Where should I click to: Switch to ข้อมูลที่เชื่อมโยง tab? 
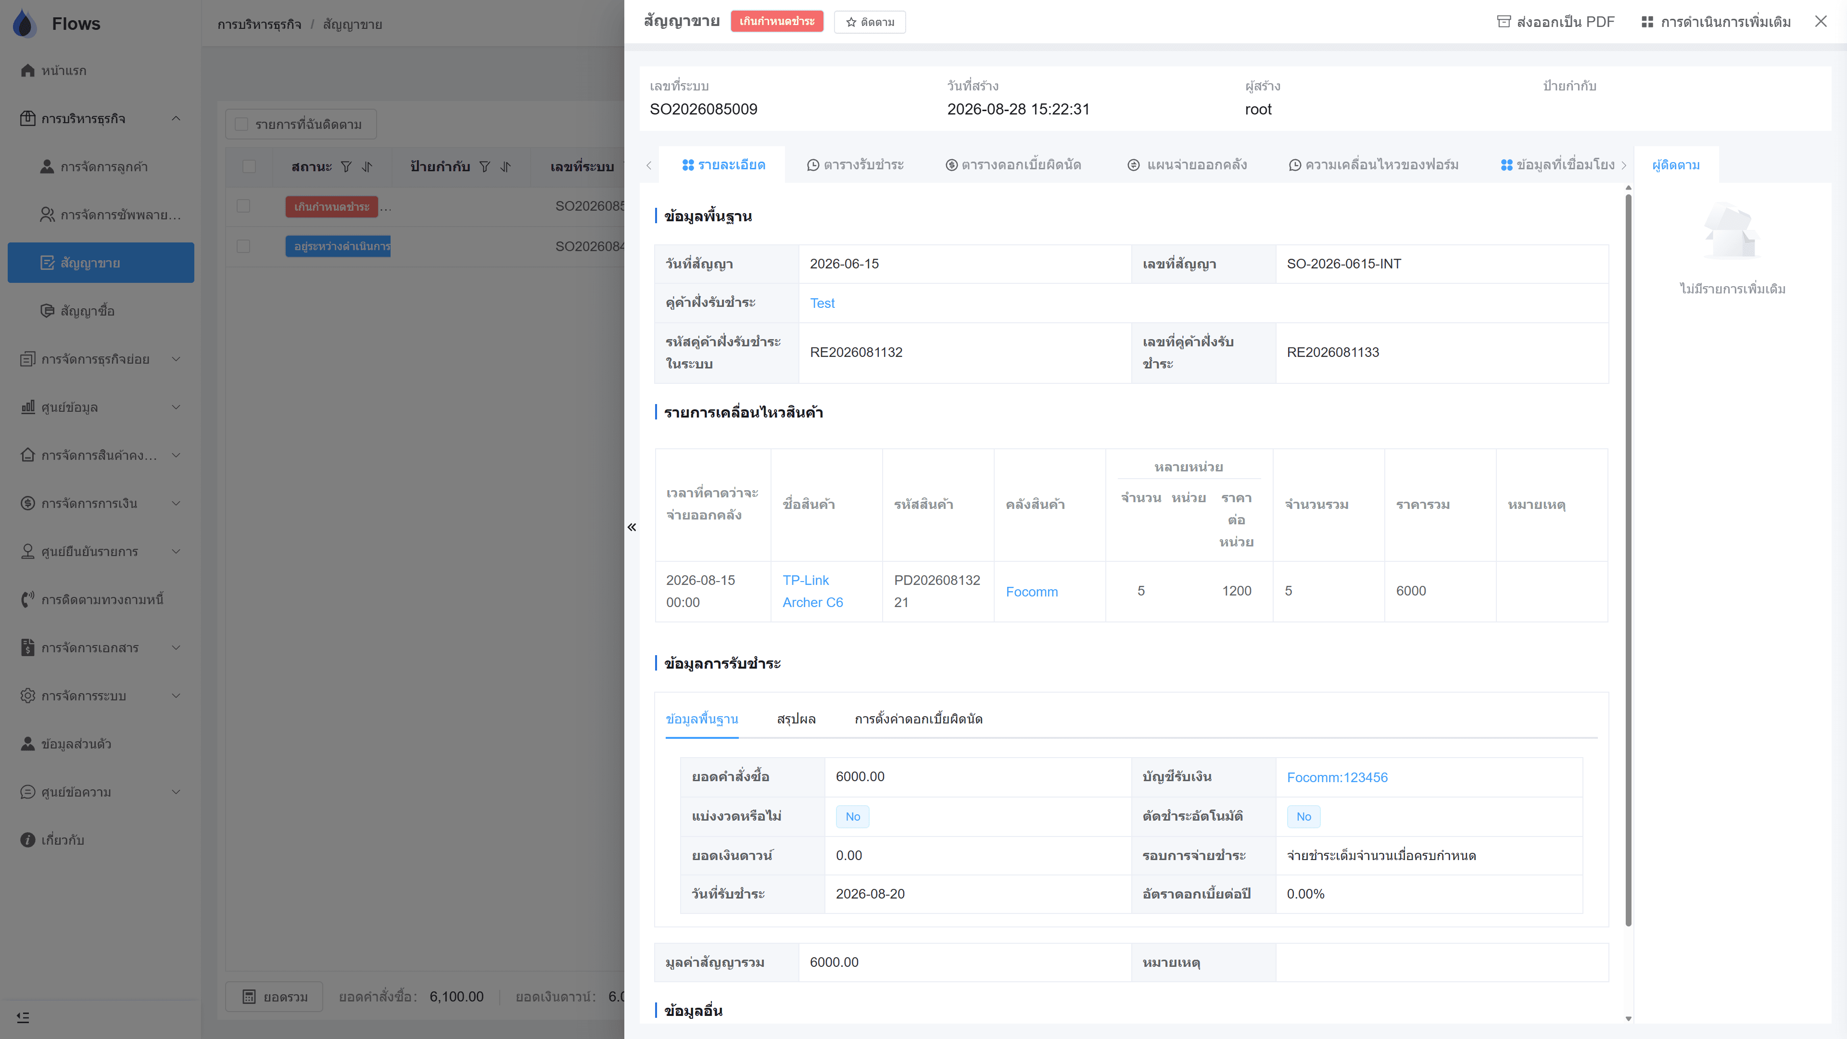[x=1557, y=165]
